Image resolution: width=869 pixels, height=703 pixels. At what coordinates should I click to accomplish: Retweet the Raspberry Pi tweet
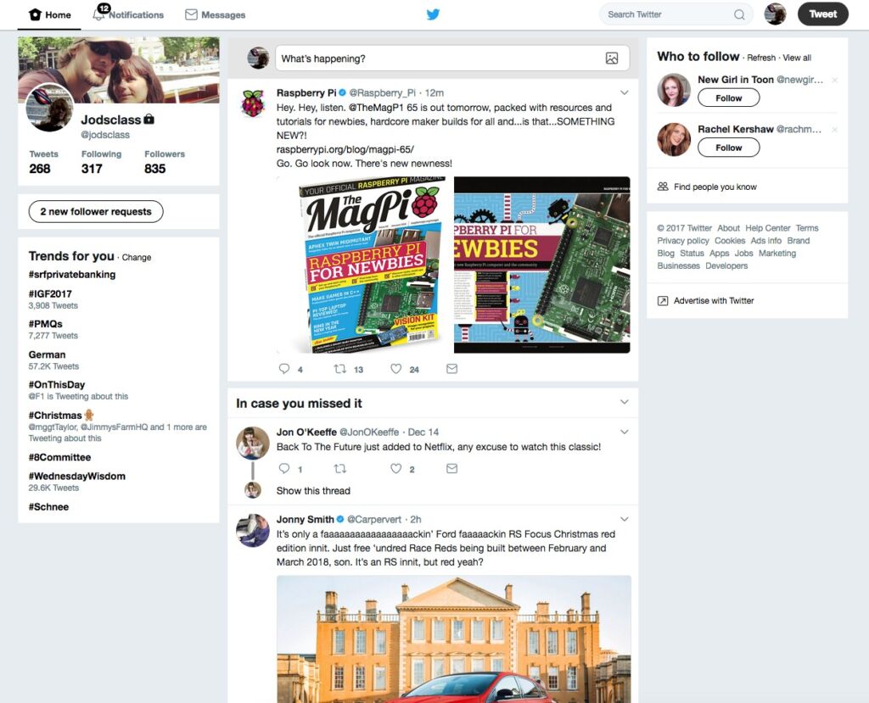(339, 369)
